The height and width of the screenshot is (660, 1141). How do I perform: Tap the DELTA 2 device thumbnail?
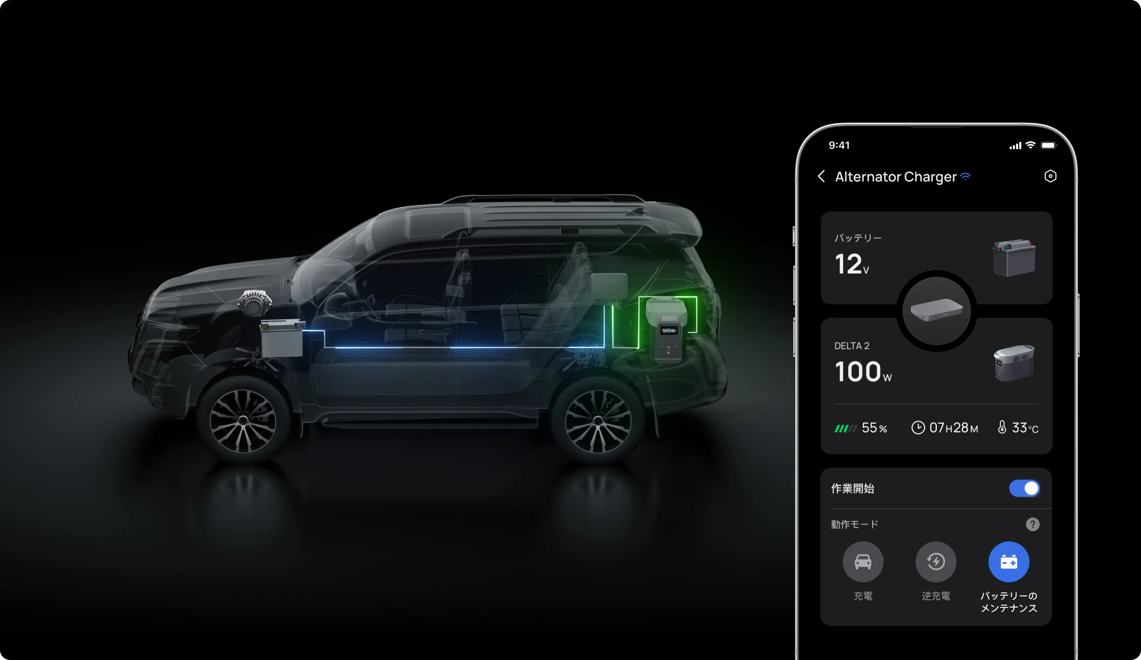1014,363
